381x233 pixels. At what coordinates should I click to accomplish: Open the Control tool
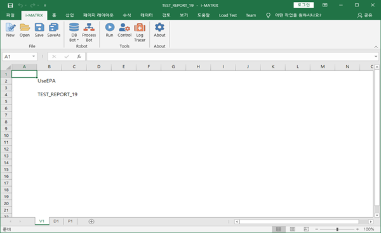pyautogui.click(x=124, y=30)
